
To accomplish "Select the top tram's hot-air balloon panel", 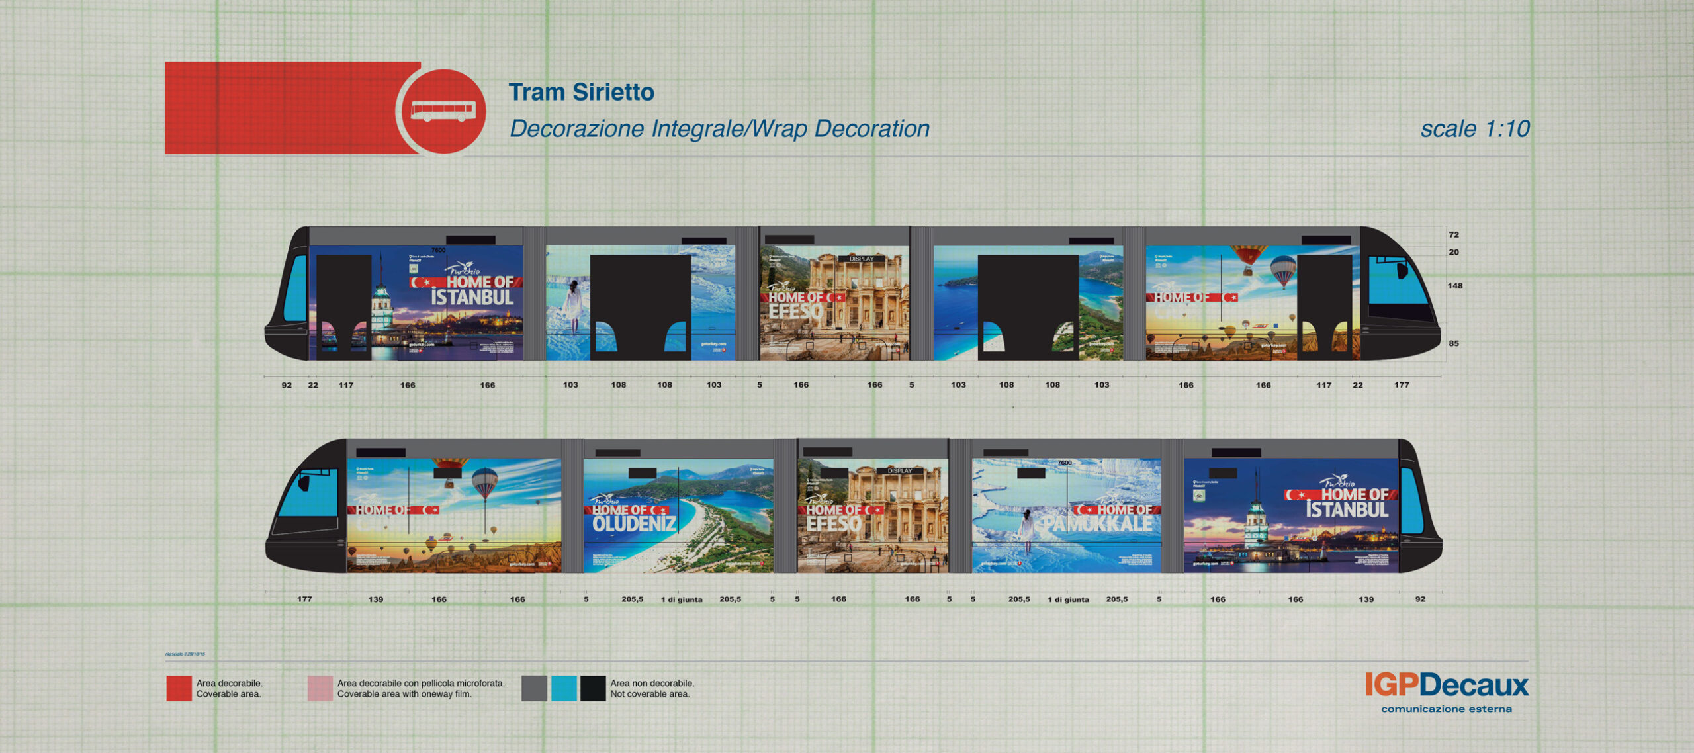I will point(1253,303).
